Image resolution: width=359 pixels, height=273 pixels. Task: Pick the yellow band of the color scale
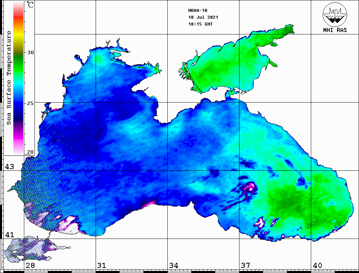pyautogui.click(x=18, y=35)
